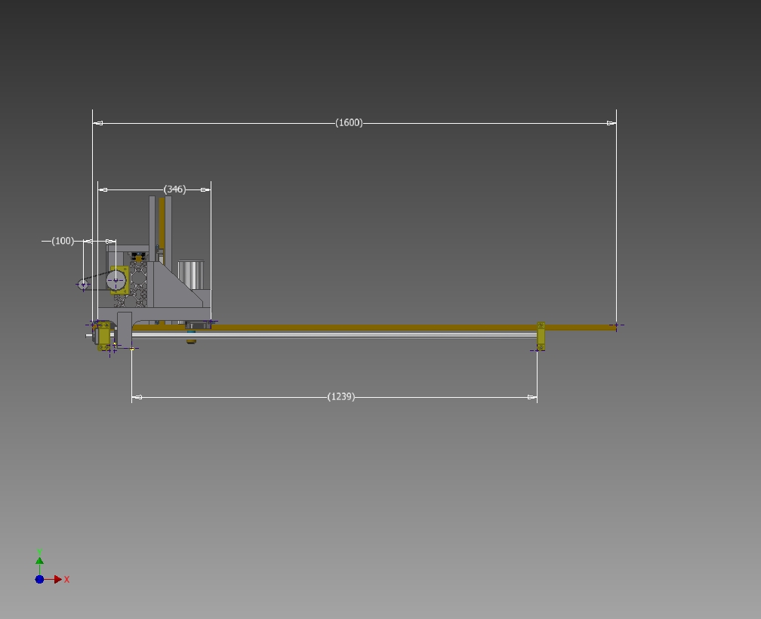Click the (1600) overall length dimension

coord(349,123)
